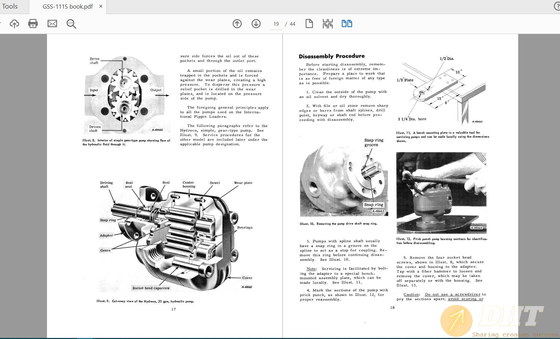
Task: Open the help question mark icon
Action: click(557, 7)
